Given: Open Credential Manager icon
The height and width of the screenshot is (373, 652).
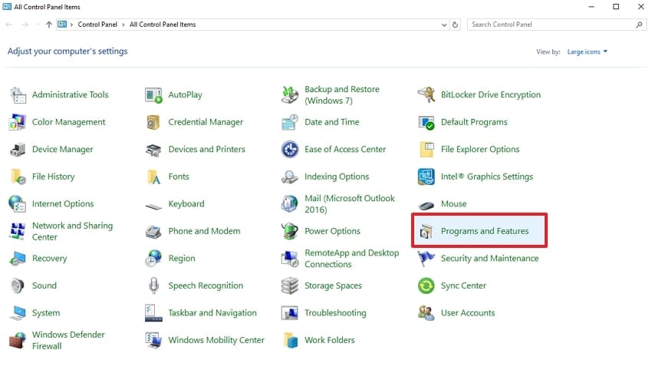Looking at the screenshot, I should (153, 122).
